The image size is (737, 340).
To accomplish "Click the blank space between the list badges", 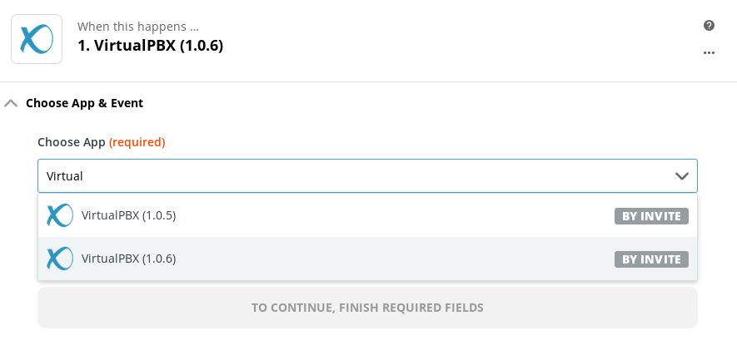I will [x=651, y=238].
